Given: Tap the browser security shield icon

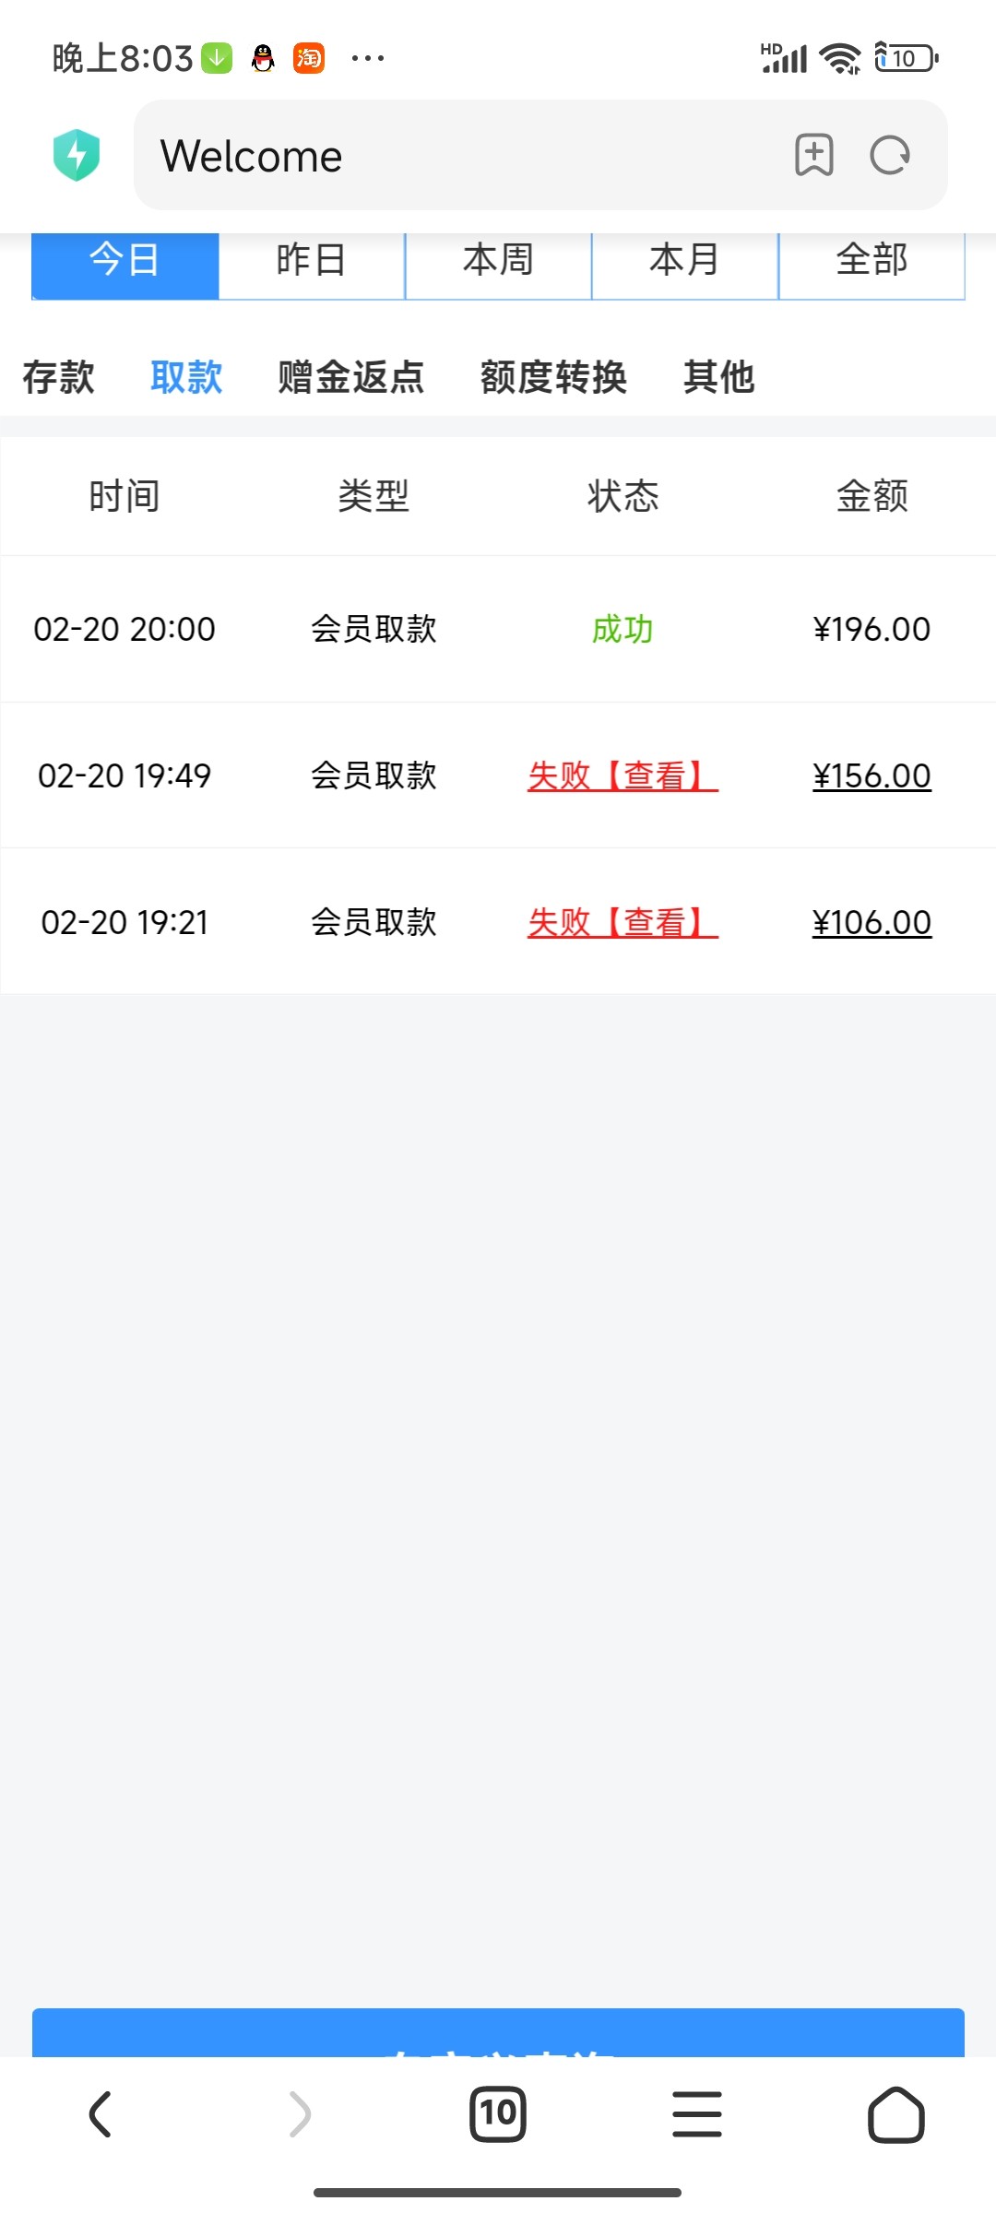Looking at the screenshot, I should (77, 155).
